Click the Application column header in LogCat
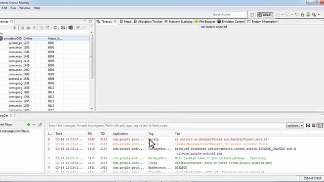Screen dimensions: 324x182 (x=120, y=133)
